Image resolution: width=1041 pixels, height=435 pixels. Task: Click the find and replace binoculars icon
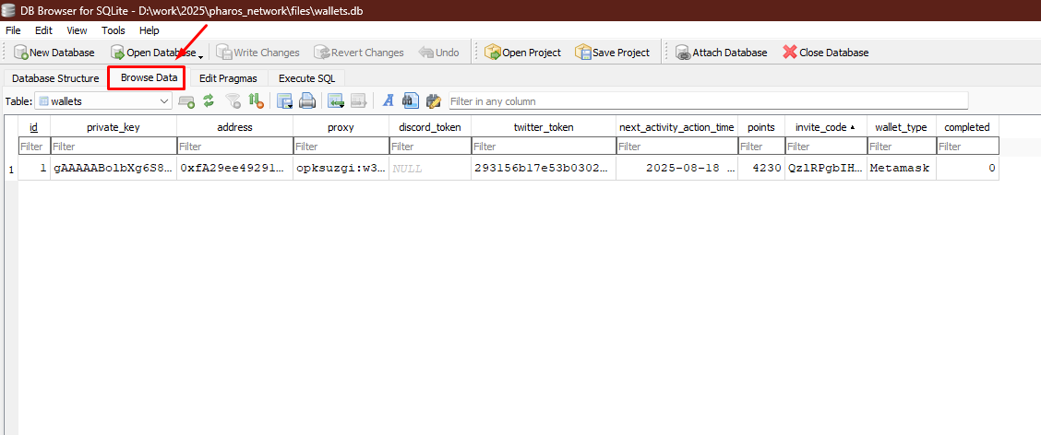tap(411, 100)
